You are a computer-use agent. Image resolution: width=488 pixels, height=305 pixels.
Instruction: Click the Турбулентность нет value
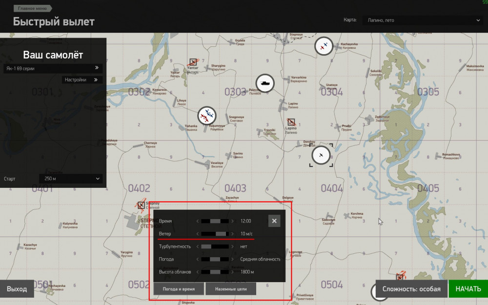(244, 246)
